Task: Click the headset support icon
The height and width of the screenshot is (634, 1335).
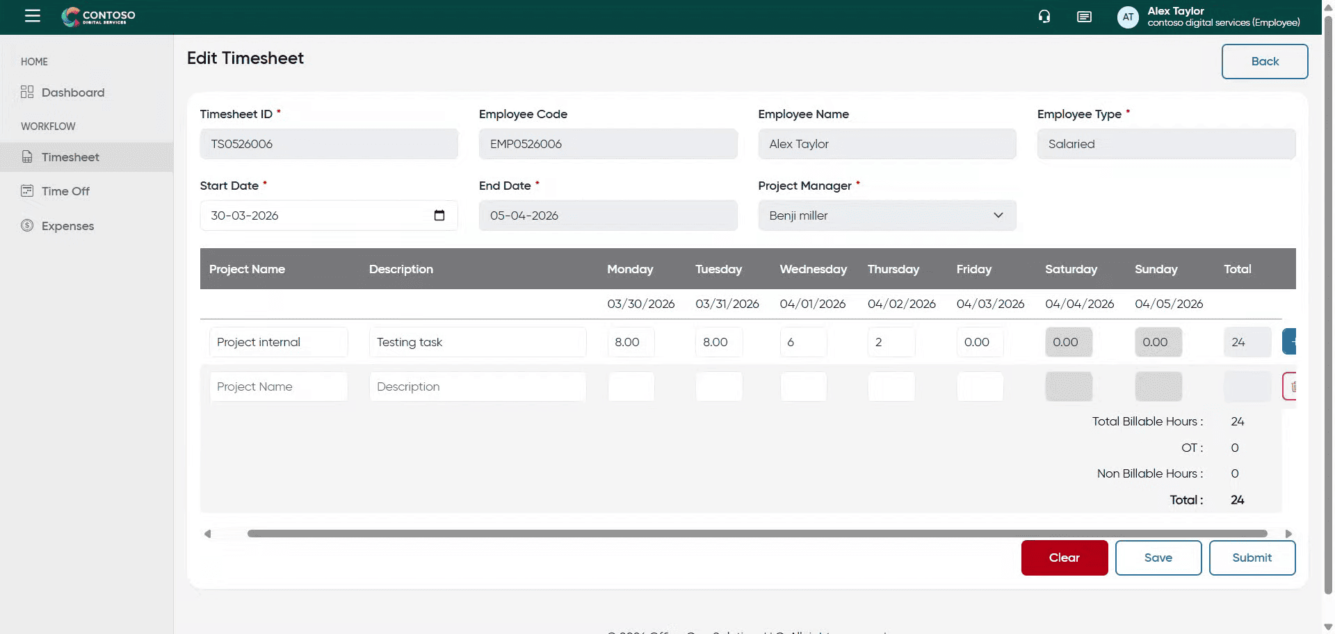Action: tap(1044, 17)
